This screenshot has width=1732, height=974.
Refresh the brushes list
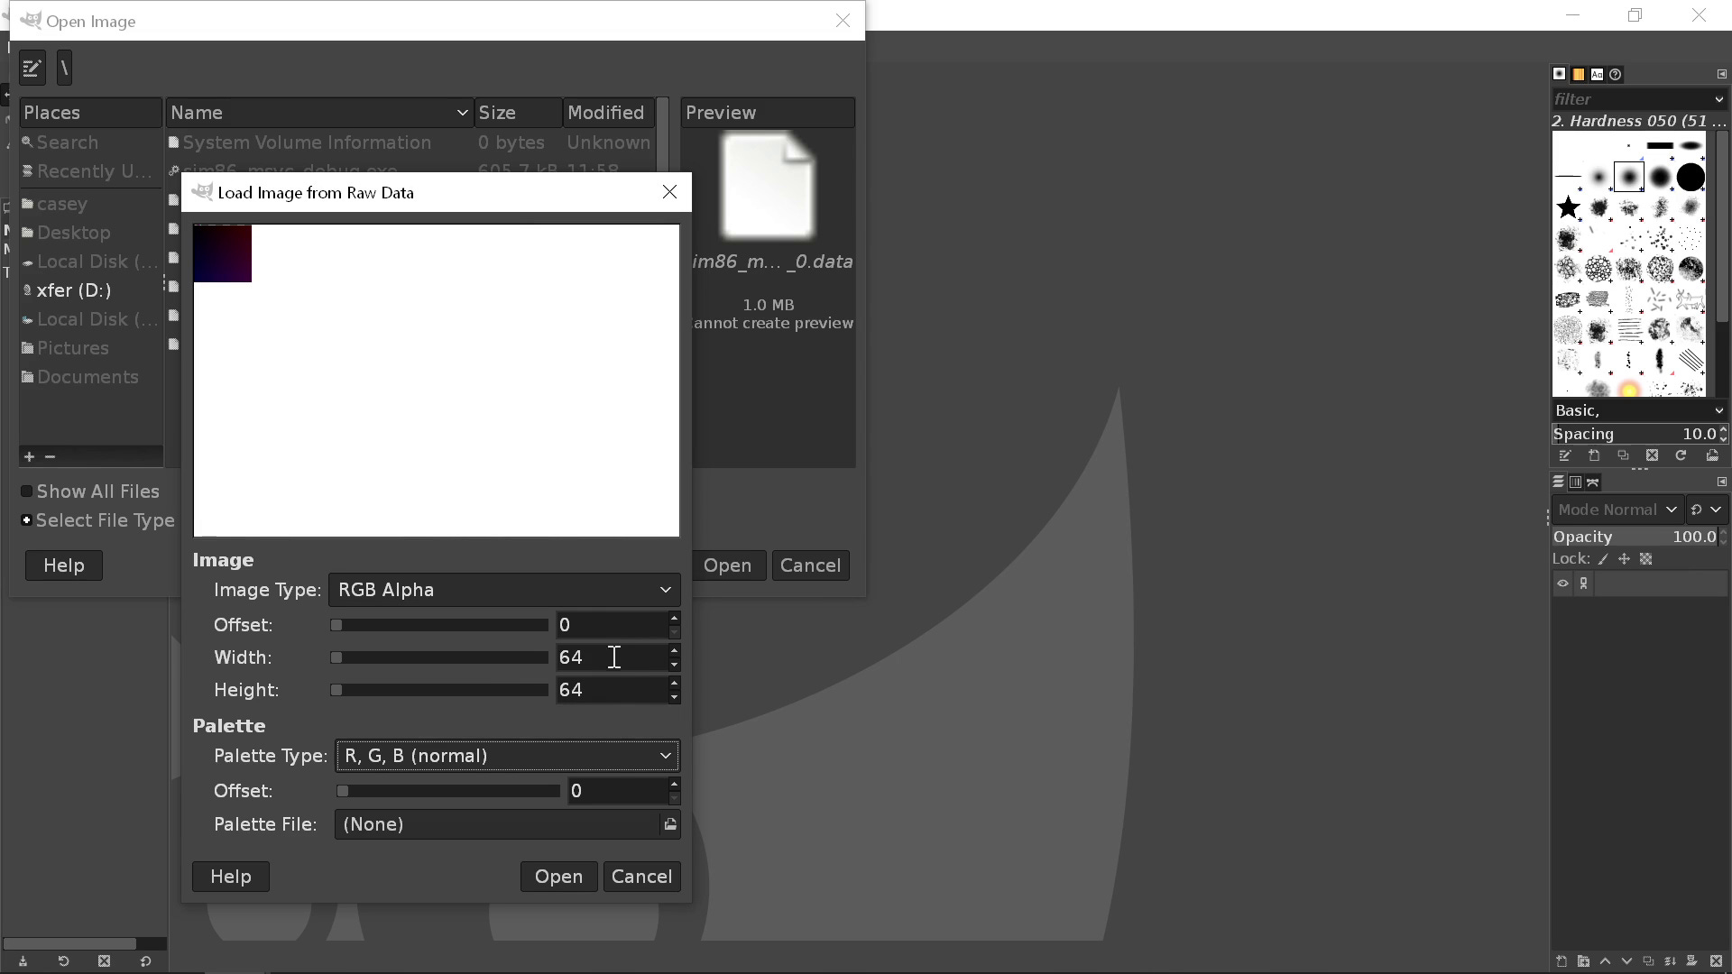[x=1681, y=455]
